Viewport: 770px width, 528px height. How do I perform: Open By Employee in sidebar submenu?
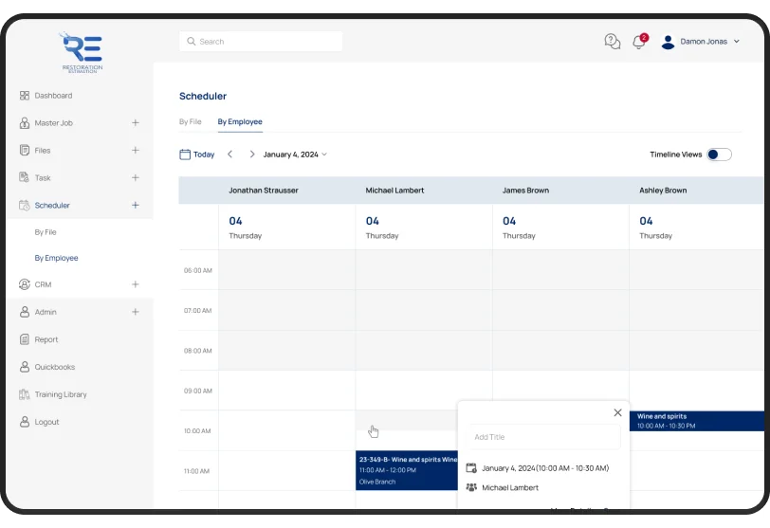tap(56, 258)
